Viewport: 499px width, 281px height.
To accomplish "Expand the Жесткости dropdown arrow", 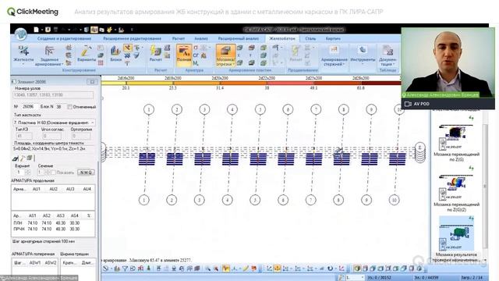I will coord(23,64).
